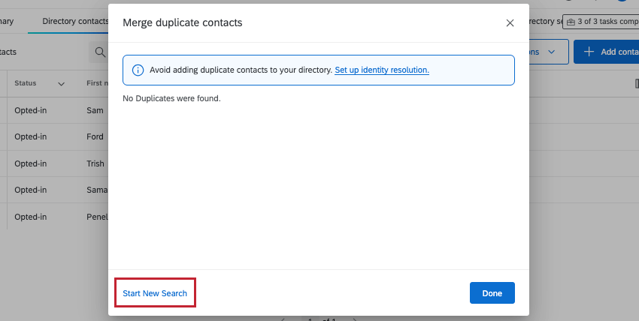This screenshot has height=321, width=639.
Task: Expand the actions dropdown chevron
Action: click(553, 52)
